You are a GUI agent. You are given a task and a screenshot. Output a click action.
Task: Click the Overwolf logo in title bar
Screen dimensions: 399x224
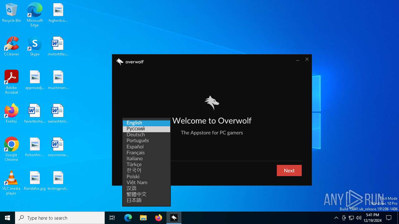130,62
